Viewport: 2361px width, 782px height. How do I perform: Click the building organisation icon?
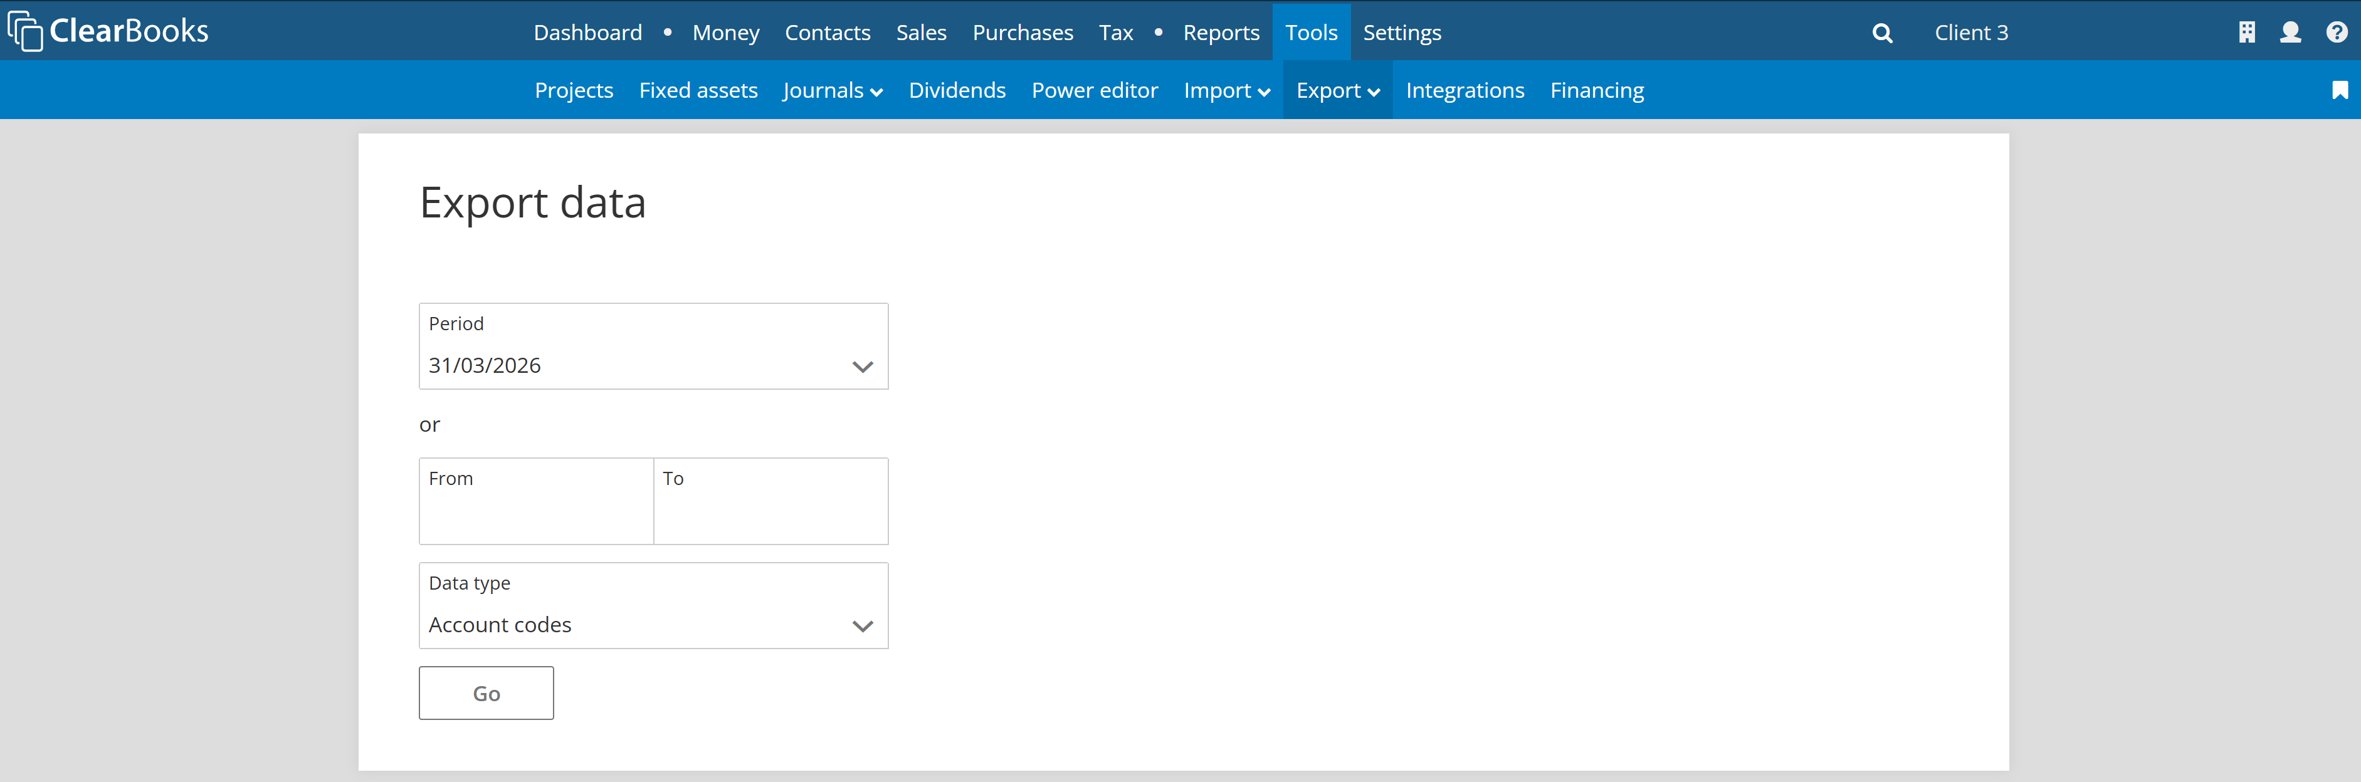[x=2246, y=32]
